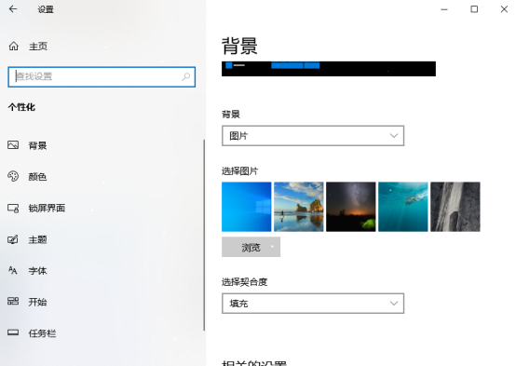The width and height of the screenshot is (516, 366).
Task: Focus the 查找设置 search field
Action: (x=102, y=76)
